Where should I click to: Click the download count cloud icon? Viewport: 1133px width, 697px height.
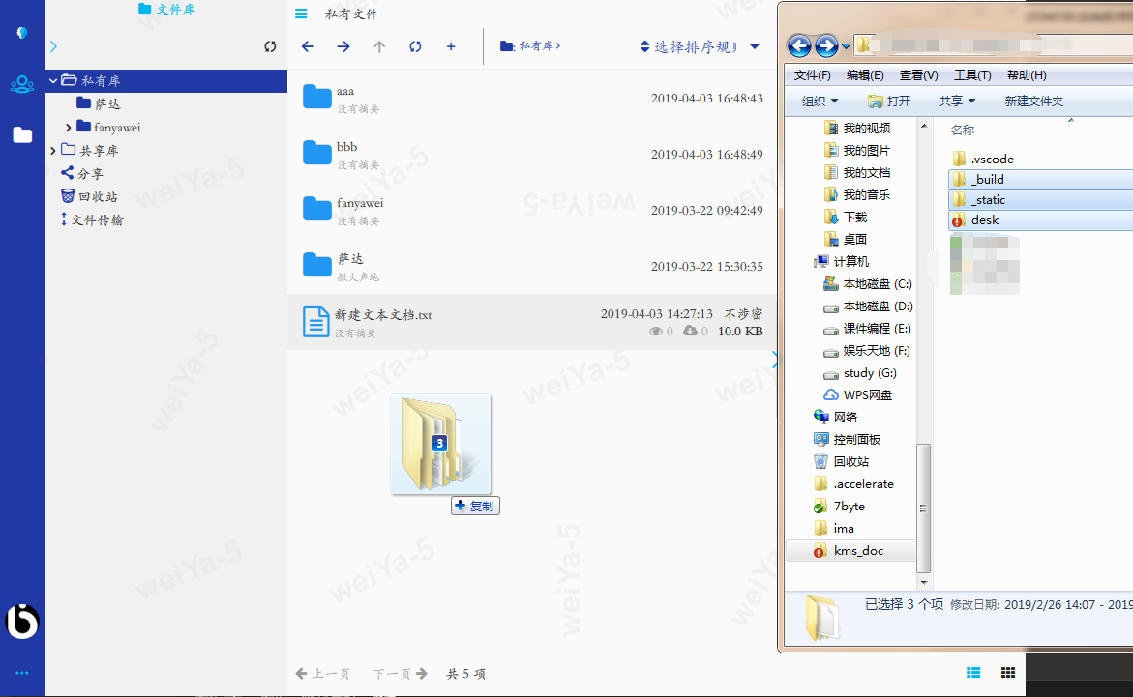click(690, 331)
